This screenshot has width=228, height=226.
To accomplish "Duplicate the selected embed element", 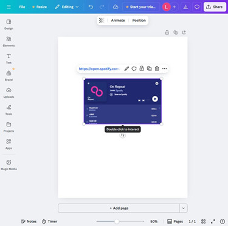I will [150, 69].
